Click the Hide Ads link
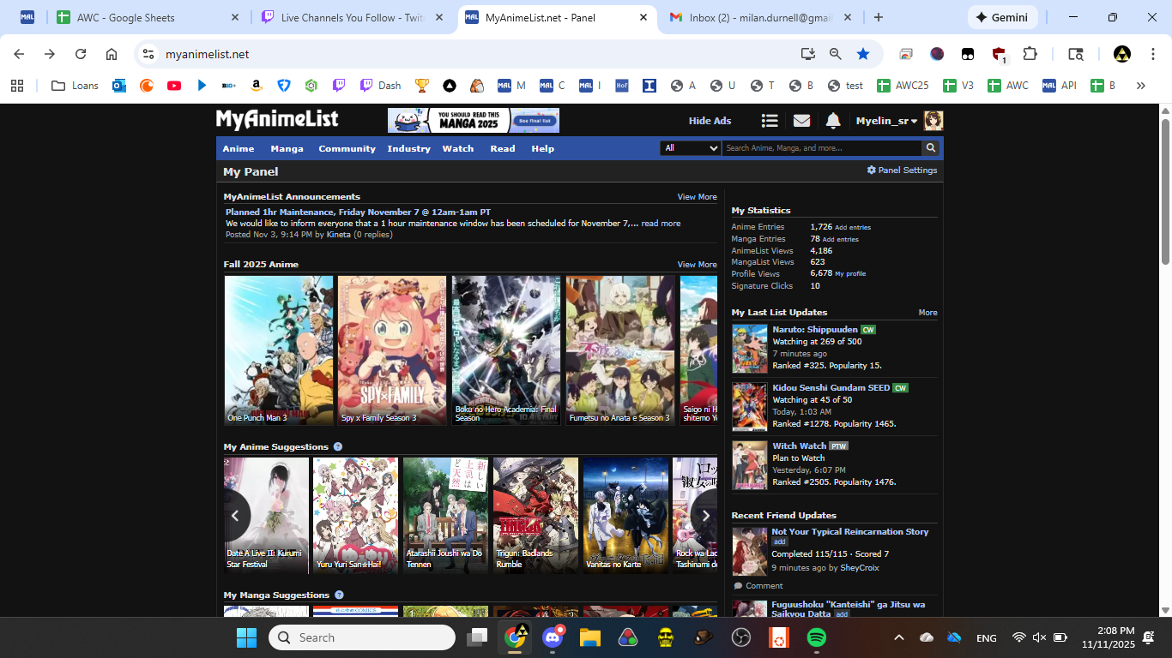The image size is (1172, 658). pos(710,121)
